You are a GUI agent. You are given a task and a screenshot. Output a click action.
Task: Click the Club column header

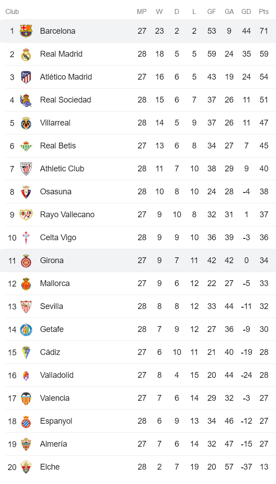coord(12,12)
